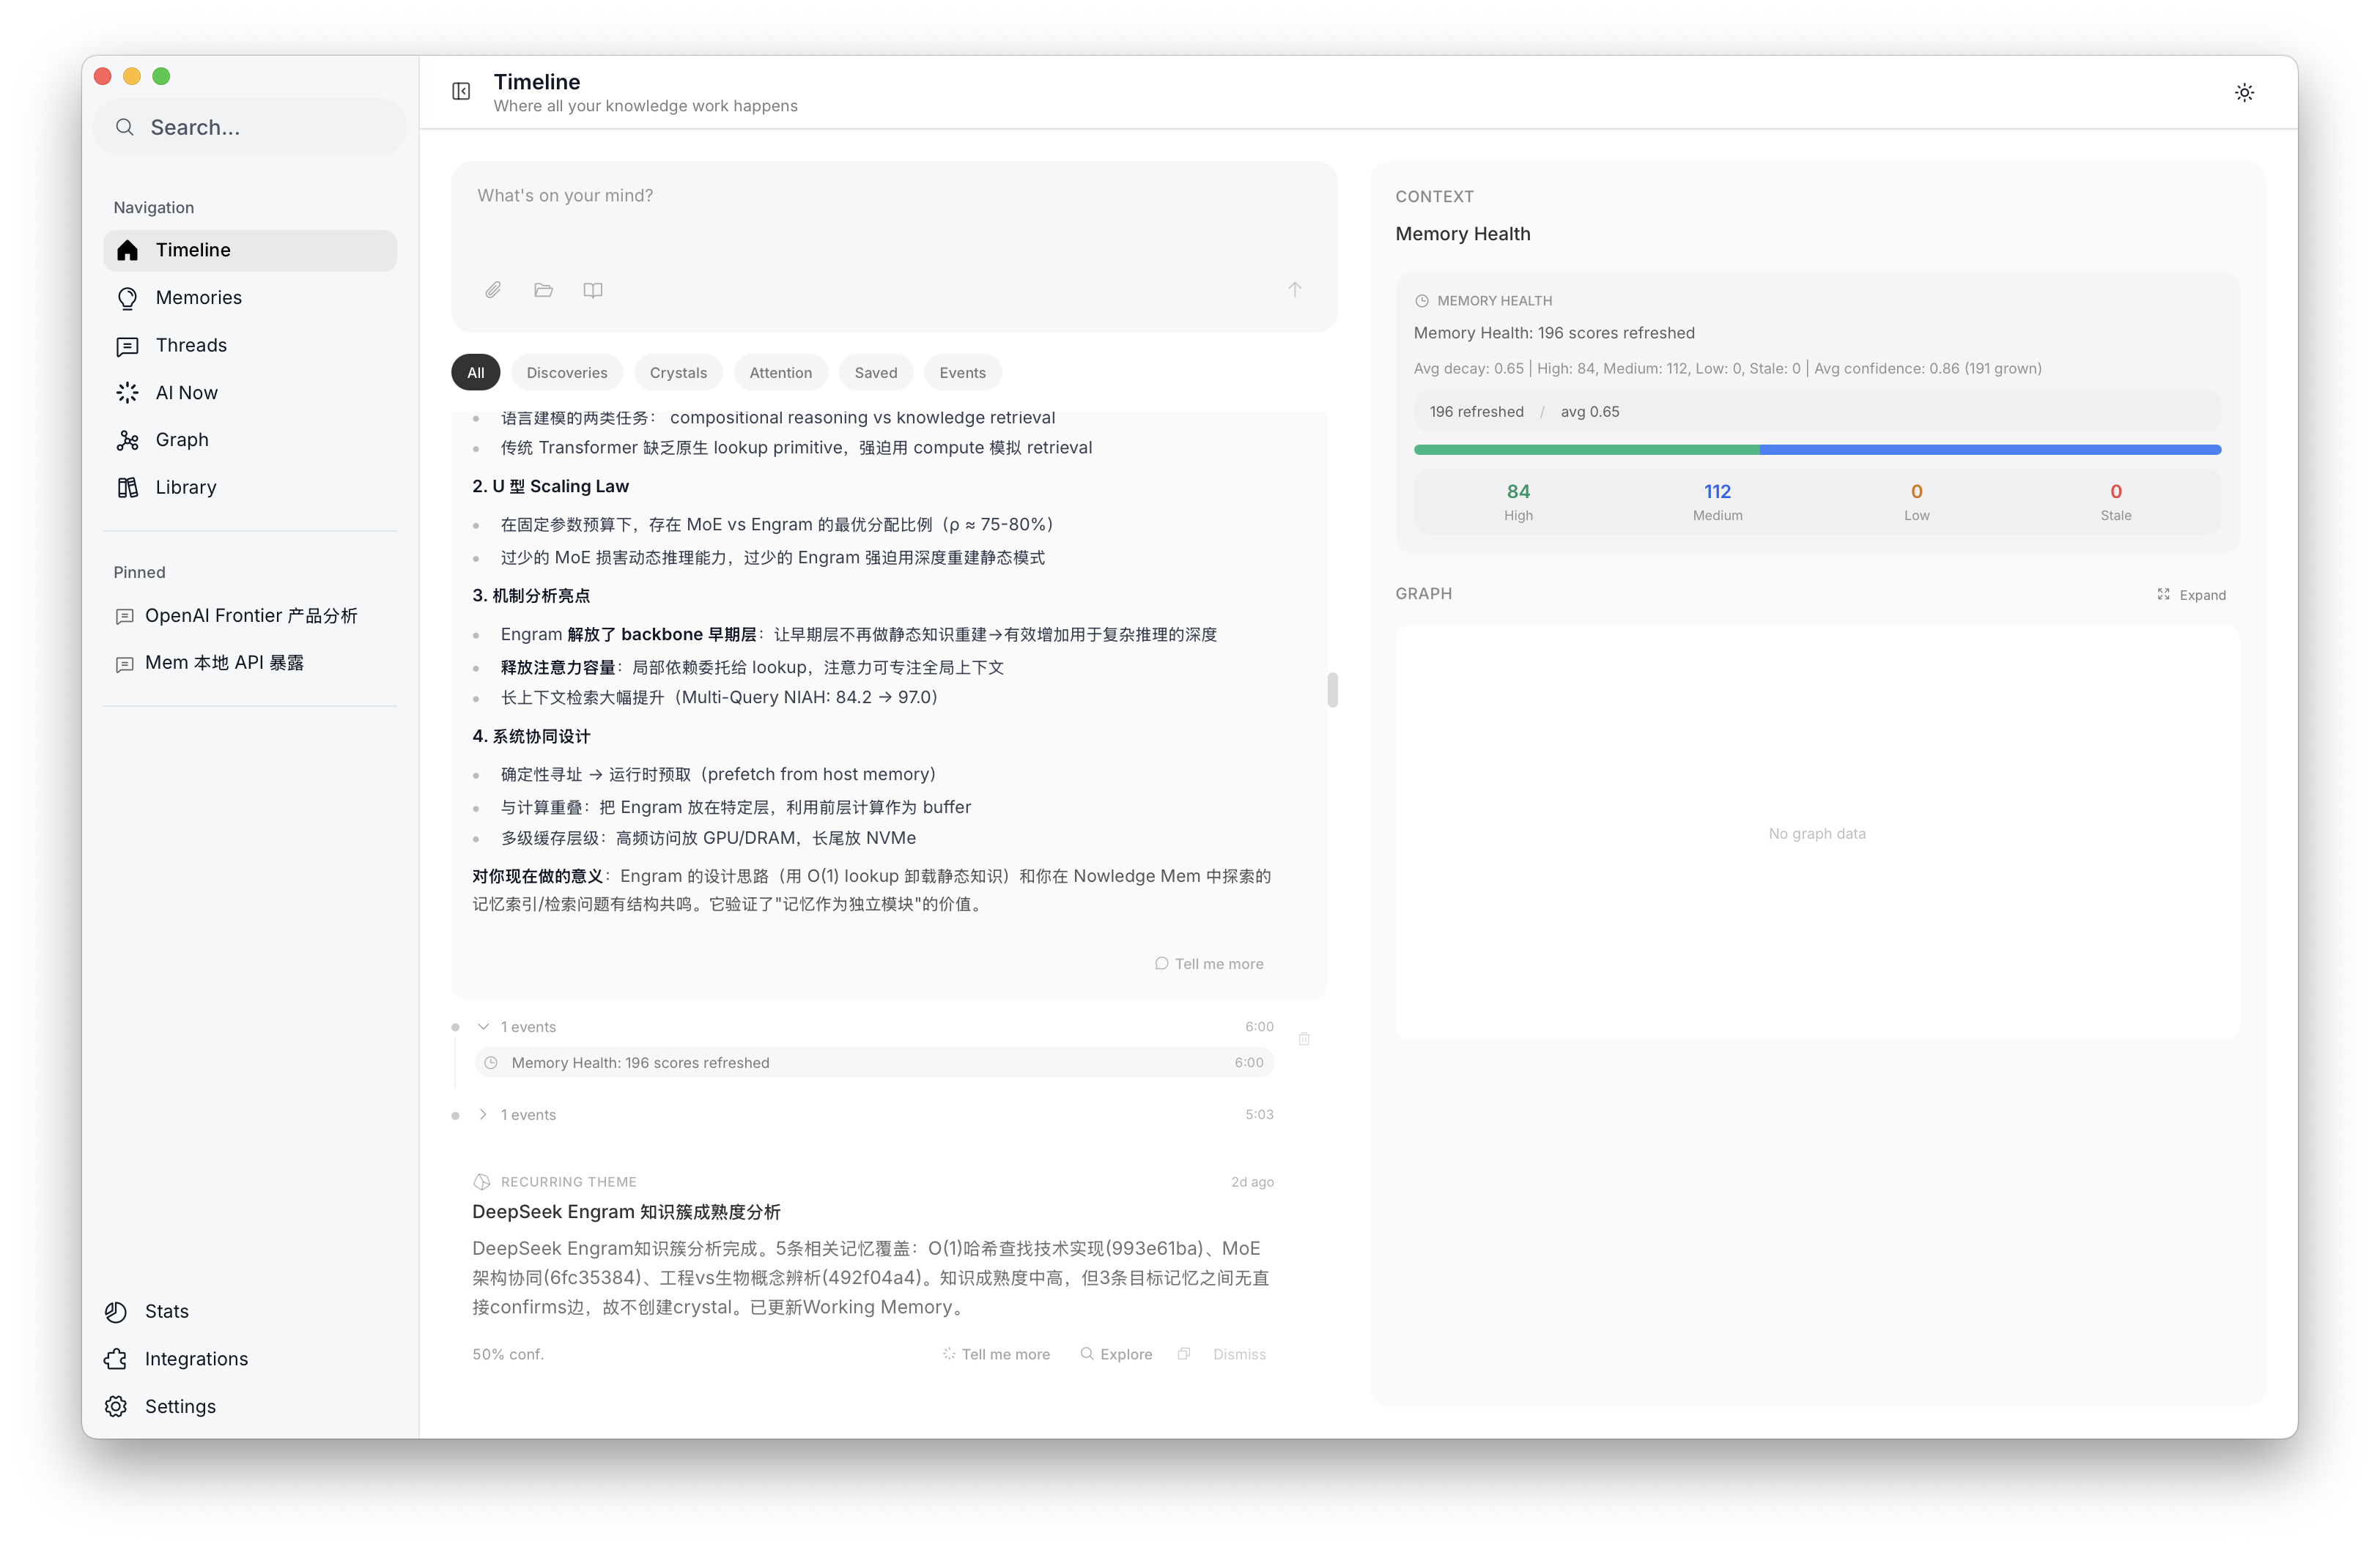This screenshot has height=1547, width=2380.
Task: Collapse the 6:00 events group
Action: click(x=483, y=1028)
